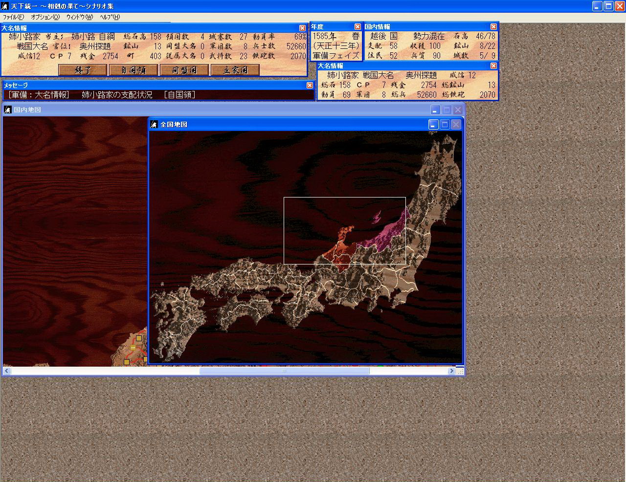Close the large 大名情報 panel
626x482 pixels.
303,28
